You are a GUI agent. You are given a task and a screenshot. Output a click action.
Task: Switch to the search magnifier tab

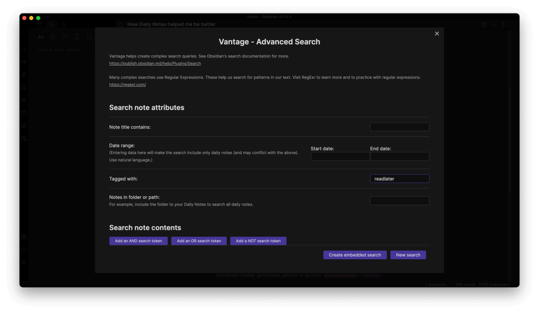click(52, 24)
